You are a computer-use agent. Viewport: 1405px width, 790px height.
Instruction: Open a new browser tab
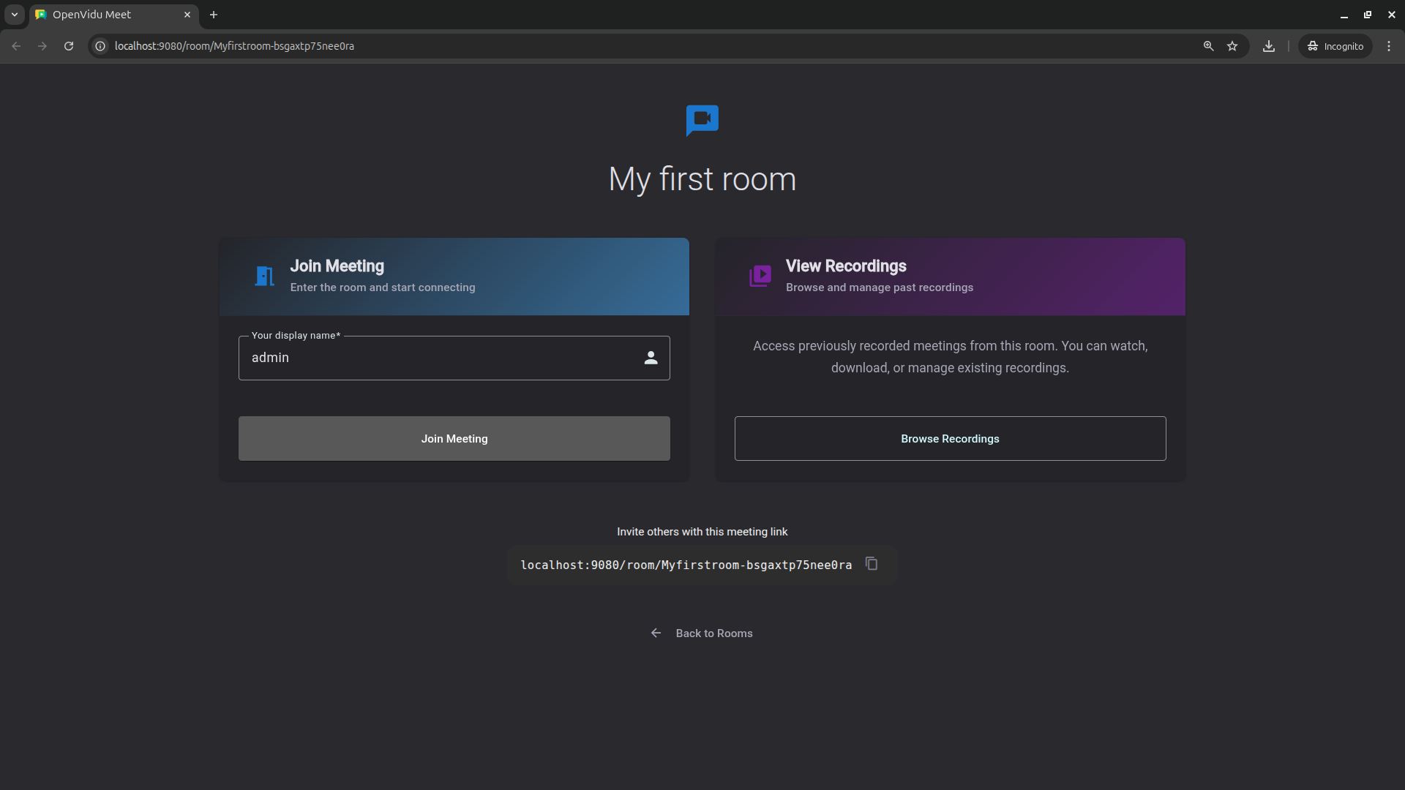coord(214,15)
